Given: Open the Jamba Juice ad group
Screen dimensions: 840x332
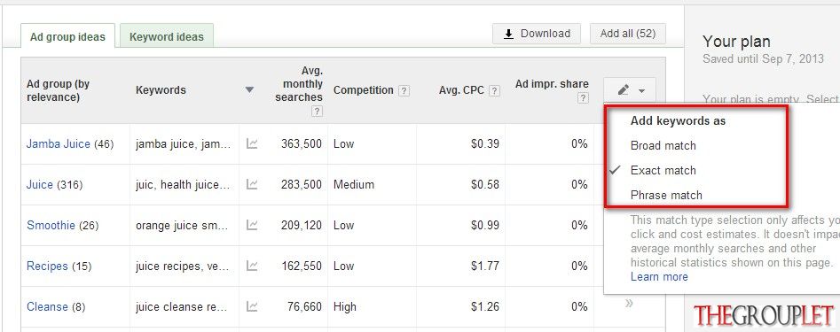Looking at the screenshot, I should pyautogui.click(x=58, y=143).
